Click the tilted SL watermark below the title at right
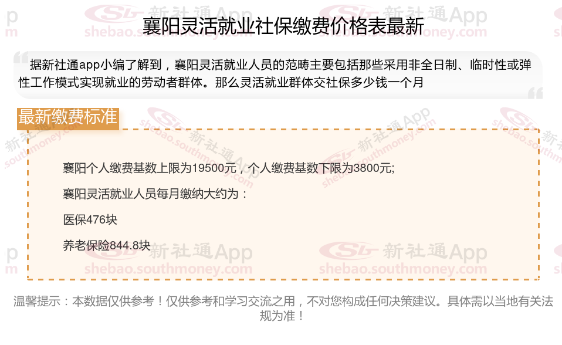 [518, 119]
